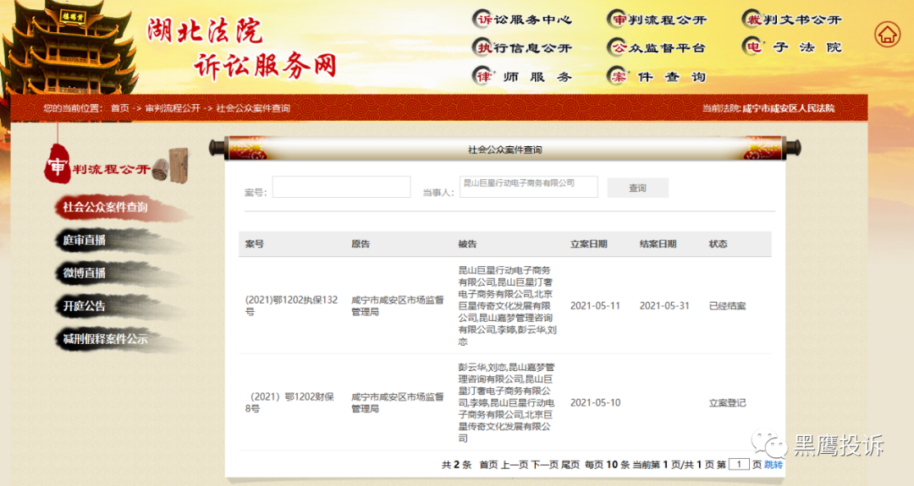914x486 pixels.
Task: Select 社会公众案件查询 in sidebar
Action: coord(106,207)
